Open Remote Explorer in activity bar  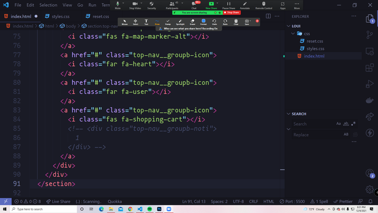pos(369,52)
